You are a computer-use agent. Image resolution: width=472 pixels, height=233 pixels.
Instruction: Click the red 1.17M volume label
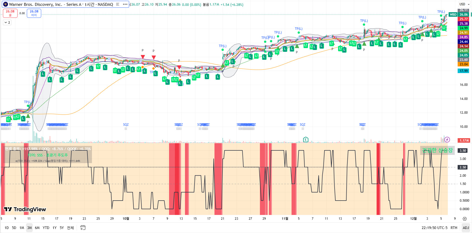(464, 141)
